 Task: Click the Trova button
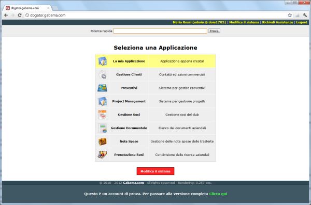214,31
